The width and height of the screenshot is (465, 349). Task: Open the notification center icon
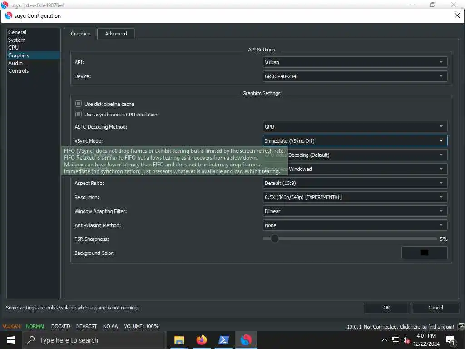(x=451, y=340)
